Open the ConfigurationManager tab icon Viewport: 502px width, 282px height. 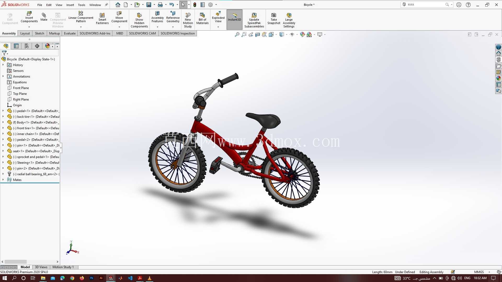(x=27, y=46)
